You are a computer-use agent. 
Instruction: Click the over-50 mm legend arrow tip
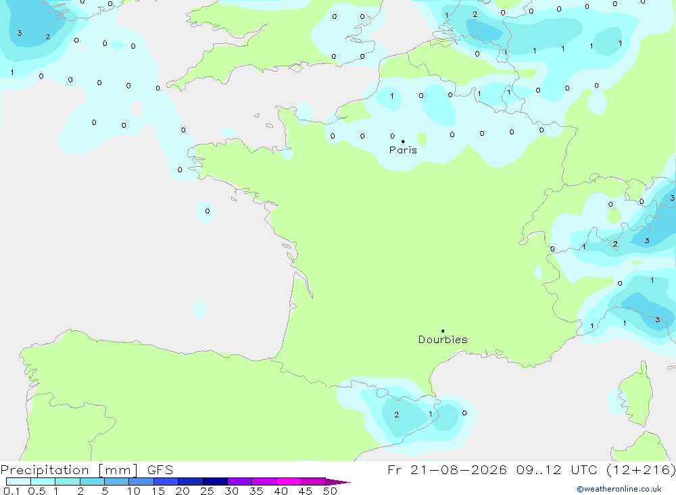click(x=339, y=482)
